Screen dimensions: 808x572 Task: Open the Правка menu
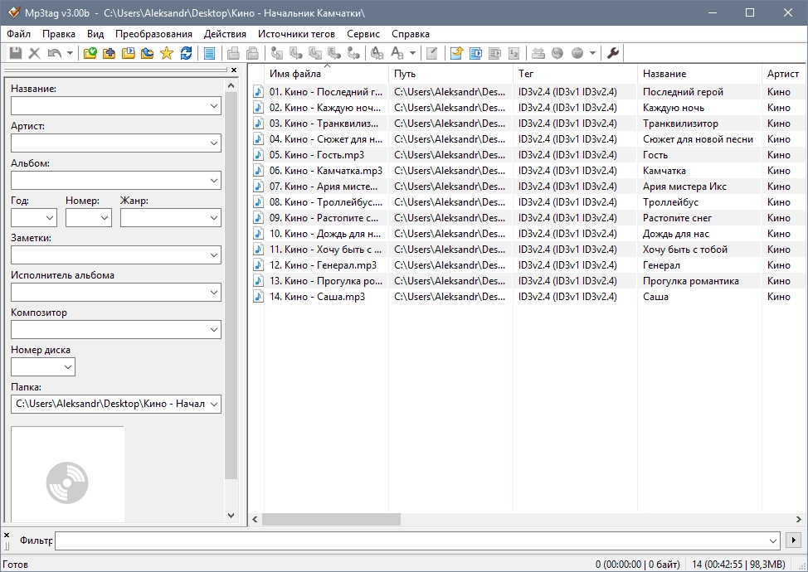click(x=59, y=34)
